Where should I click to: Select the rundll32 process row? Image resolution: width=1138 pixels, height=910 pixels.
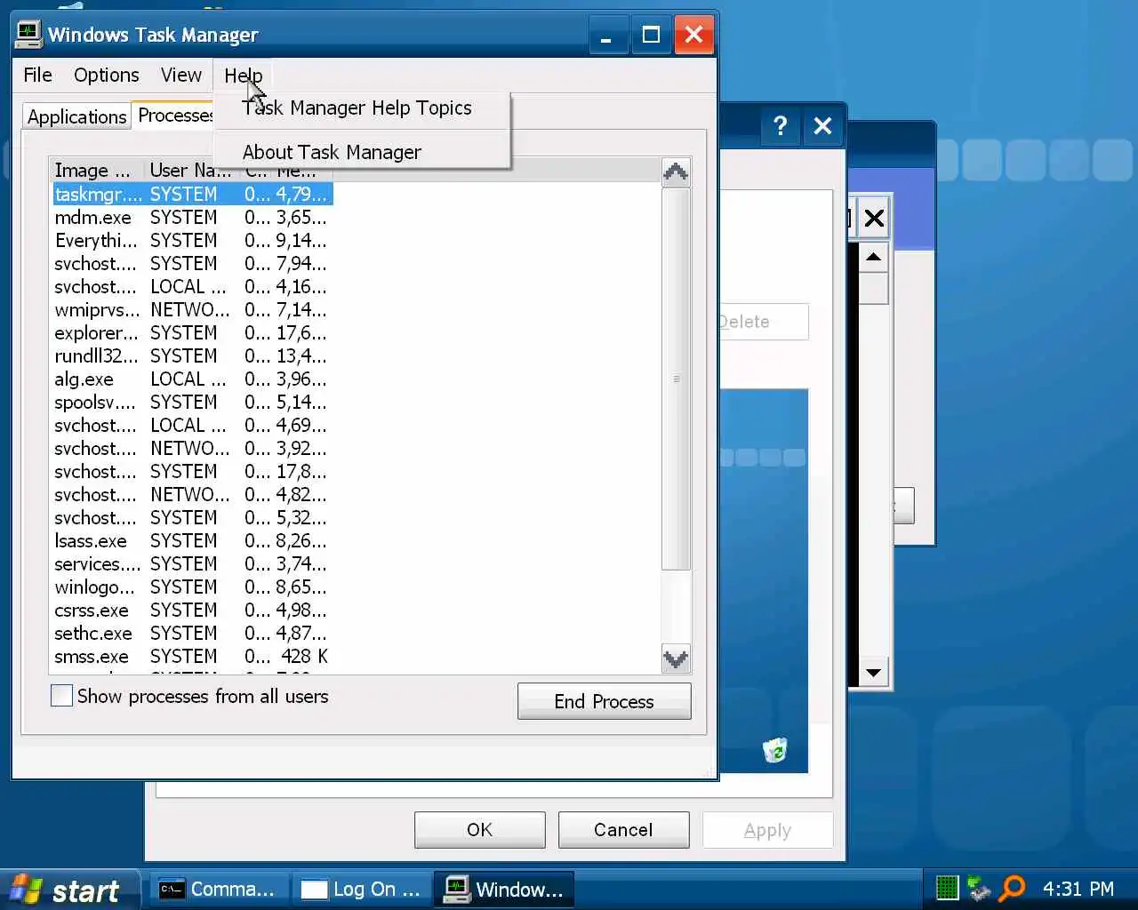click(191, 355)
